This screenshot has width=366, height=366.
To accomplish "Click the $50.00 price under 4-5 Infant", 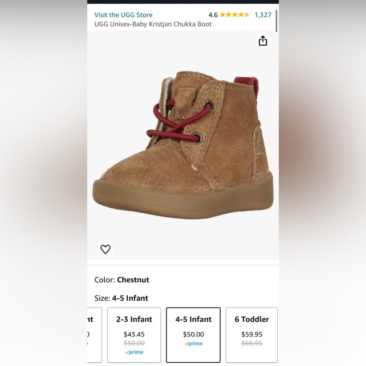I will coord(193,334).
